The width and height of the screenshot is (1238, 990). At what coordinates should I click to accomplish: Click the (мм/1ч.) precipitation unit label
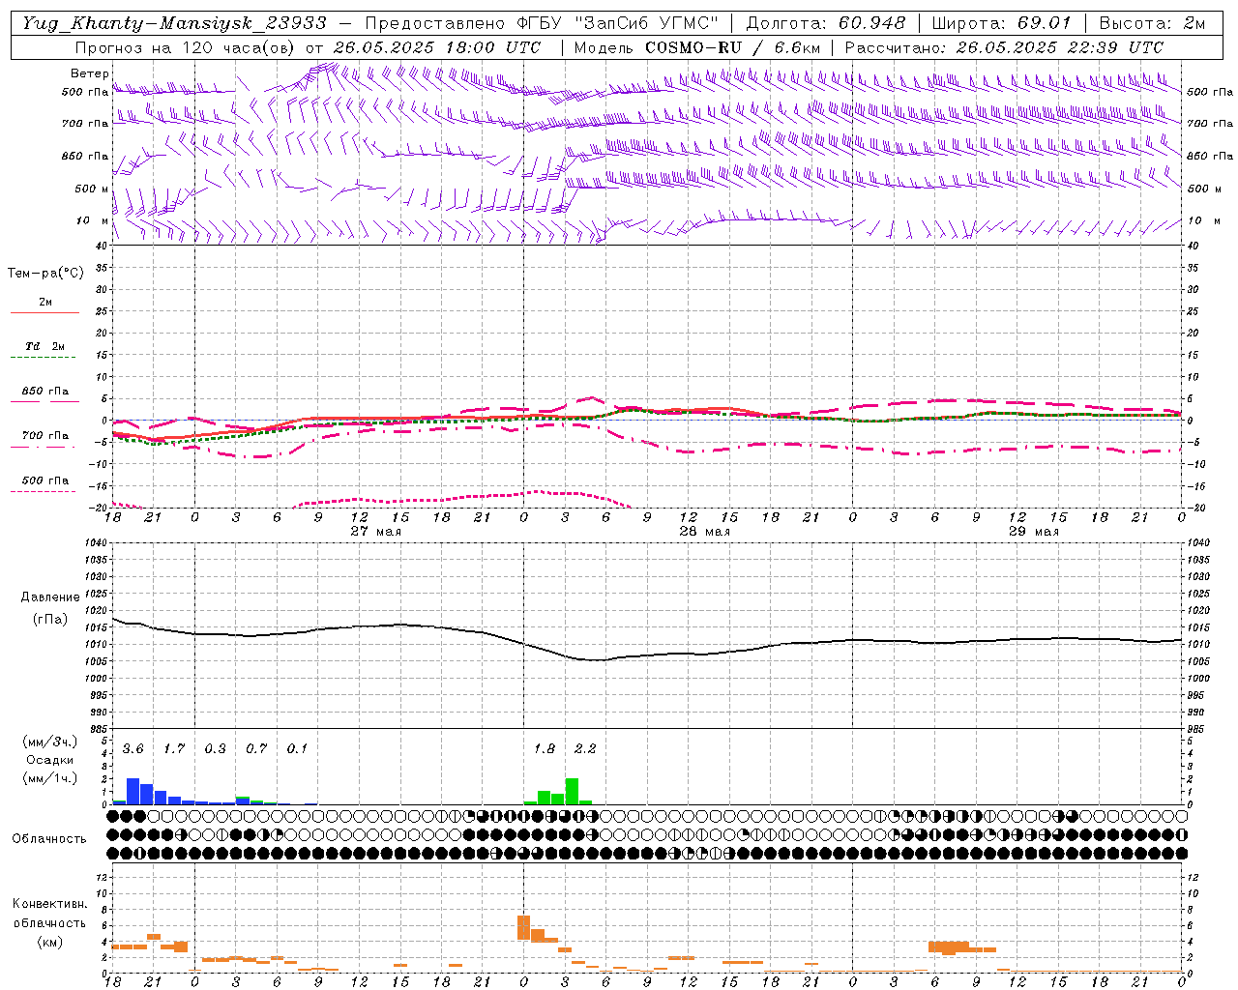click(48, 777)
